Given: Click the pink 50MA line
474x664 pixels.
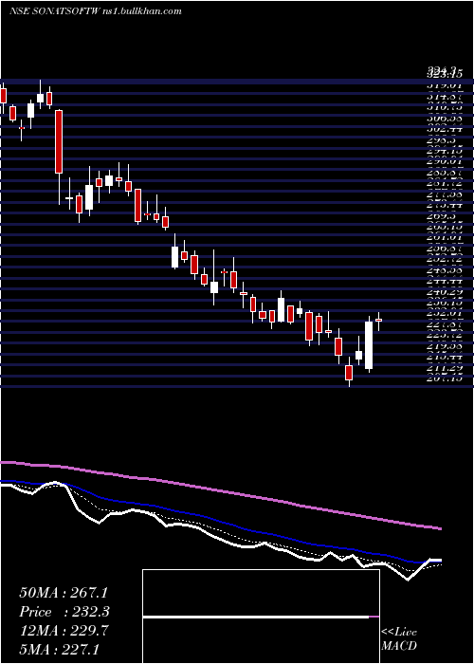Looking at the screenshot, I should pos(220,489).
